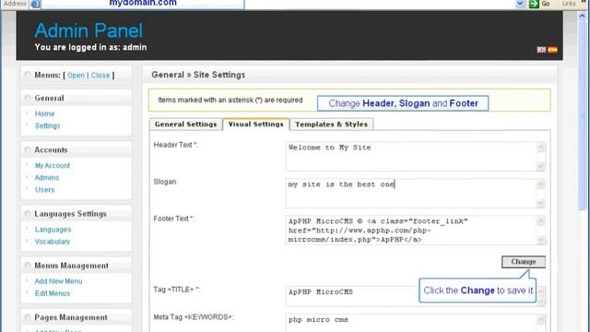Viewport: 590px width, 332px height.
Task: Click Add New Menu link
Action: click(x=58, y=281)
